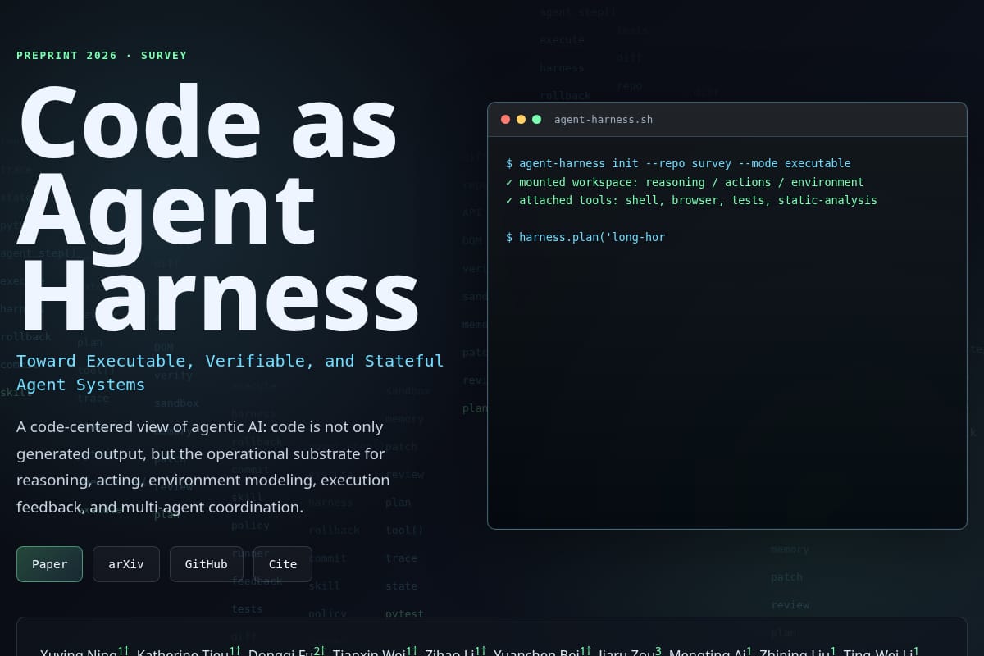This screenshot has height=656, width=984.
Task: Click the 'mounted workspace' terminal output line
Action: tap(685, 182)
